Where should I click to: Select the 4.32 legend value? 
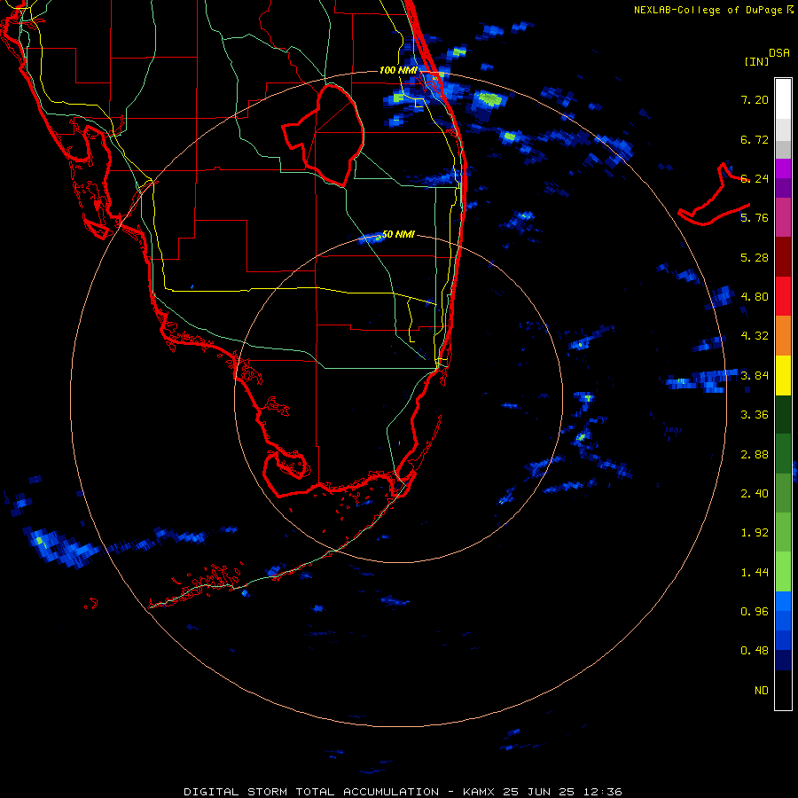(755, 335)
